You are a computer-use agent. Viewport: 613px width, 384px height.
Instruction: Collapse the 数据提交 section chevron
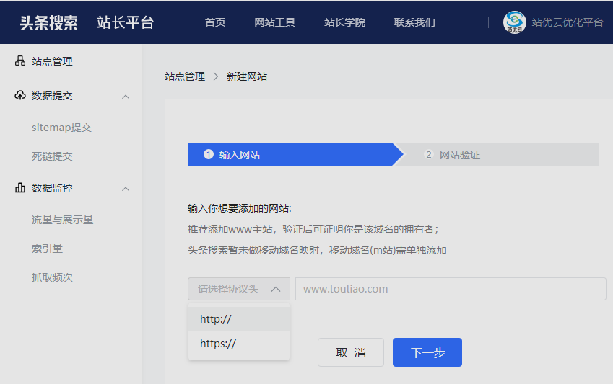pyautogui.click(x=126, y=97)
